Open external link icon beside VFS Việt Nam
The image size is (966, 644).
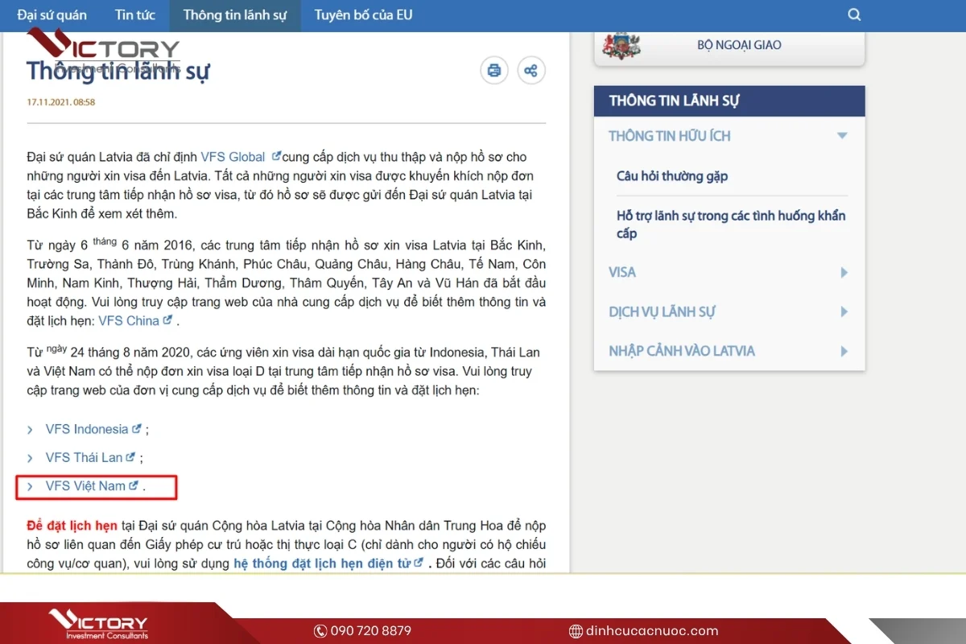coord(134,485)
